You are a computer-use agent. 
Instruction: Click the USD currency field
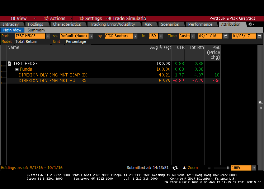pos(154,36)
